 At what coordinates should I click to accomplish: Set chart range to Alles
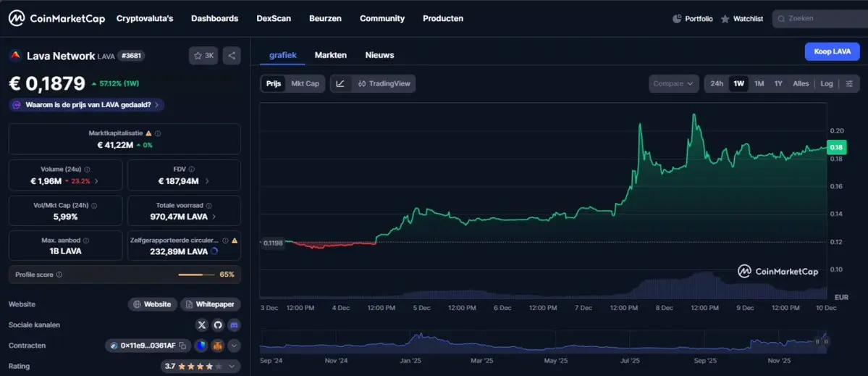coord(801,83)
